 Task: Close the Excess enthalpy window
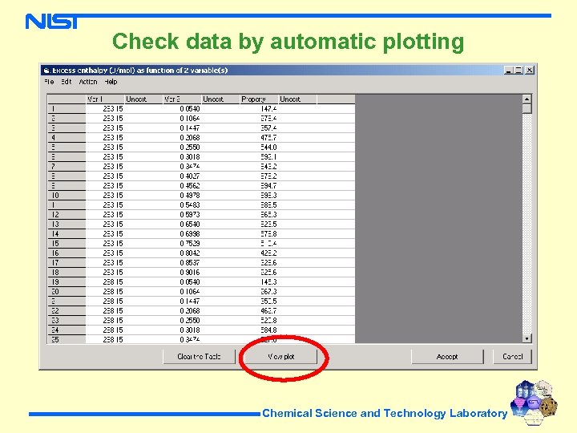pos(530,70)
